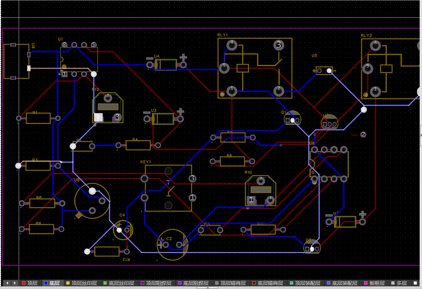Click the isolated pad numbered 2
This screenshot has width=422, height=289.
click(x=363, y=135)
